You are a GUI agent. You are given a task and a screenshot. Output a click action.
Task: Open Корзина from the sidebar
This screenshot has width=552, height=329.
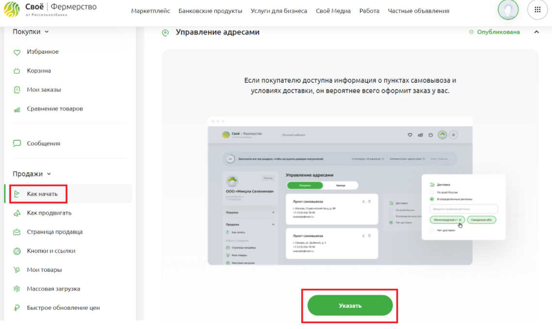point(39,71)
